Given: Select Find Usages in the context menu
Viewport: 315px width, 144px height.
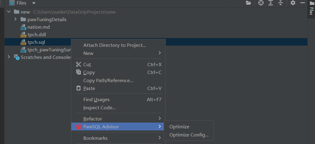Looking at the screenshot, I should (x=96, y=100).
